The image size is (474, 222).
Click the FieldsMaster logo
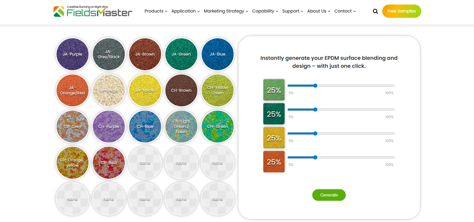[93, 11]
